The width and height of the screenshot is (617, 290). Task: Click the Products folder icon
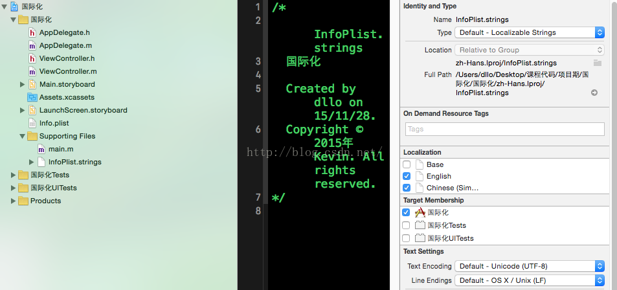pos(23,201)
